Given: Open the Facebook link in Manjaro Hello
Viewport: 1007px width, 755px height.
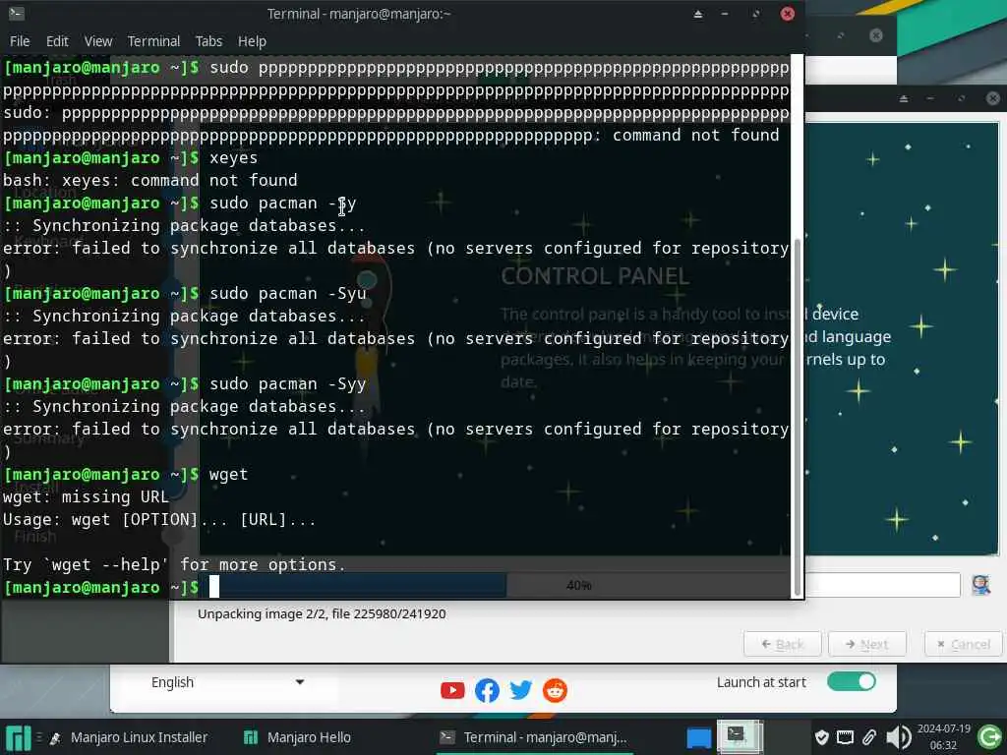Looking at the screenshot, I should click(487, 691).
